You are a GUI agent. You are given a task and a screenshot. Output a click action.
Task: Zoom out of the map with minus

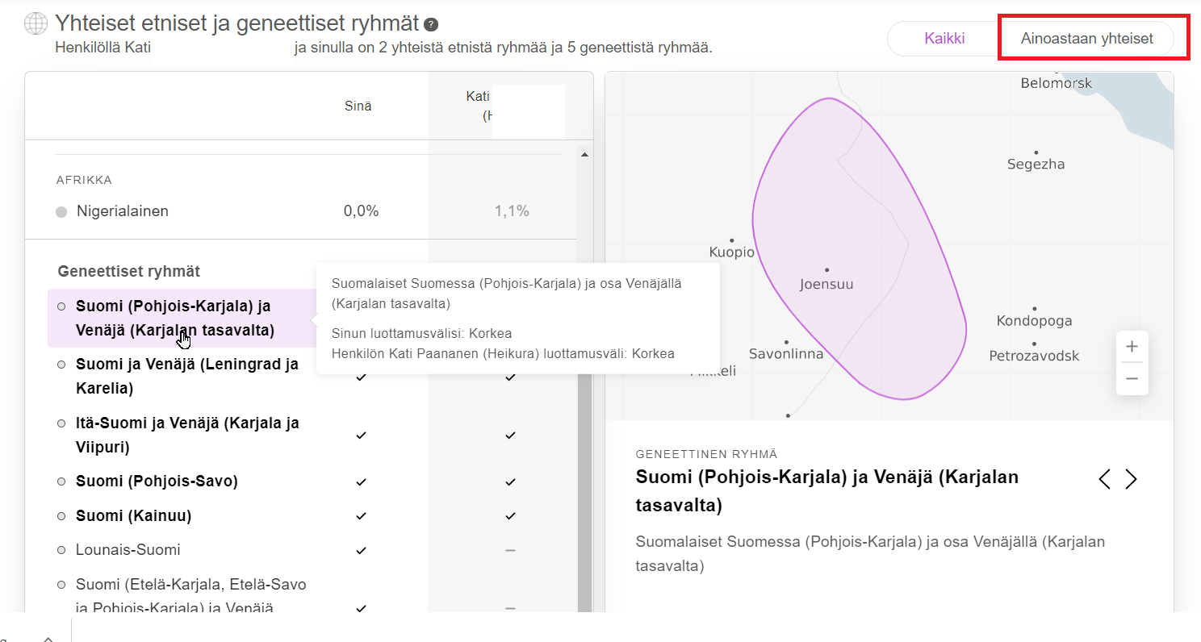tap(1132, 378)
